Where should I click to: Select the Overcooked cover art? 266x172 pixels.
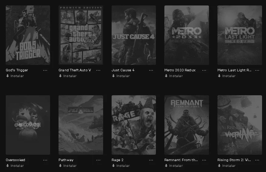coord(28,125)
